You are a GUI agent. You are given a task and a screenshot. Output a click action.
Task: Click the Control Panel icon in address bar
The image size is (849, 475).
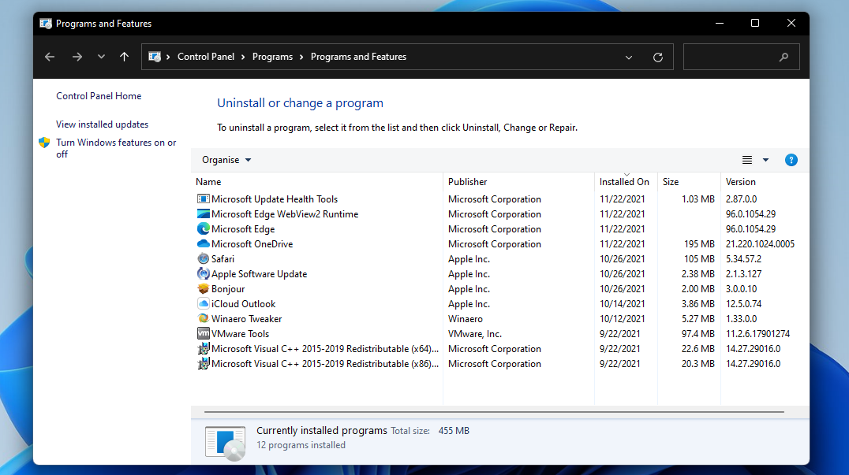pos(155,57)
